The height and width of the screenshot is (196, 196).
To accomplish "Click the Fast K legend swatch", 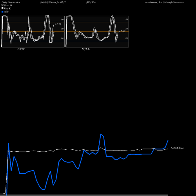I will click(2, 8).
